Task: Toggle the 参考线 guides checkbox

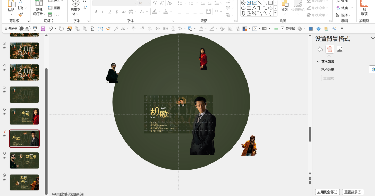Action: pyautogui.click(x=282, y=28)
